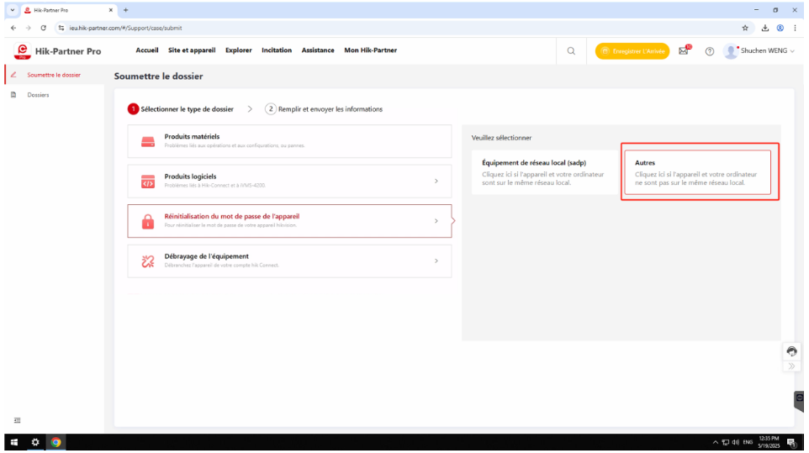The width and height of the screenshot is (809, 453).
Task: Expand the Réinitialisation du mot de passe chevron
Action: coord(436,221)
